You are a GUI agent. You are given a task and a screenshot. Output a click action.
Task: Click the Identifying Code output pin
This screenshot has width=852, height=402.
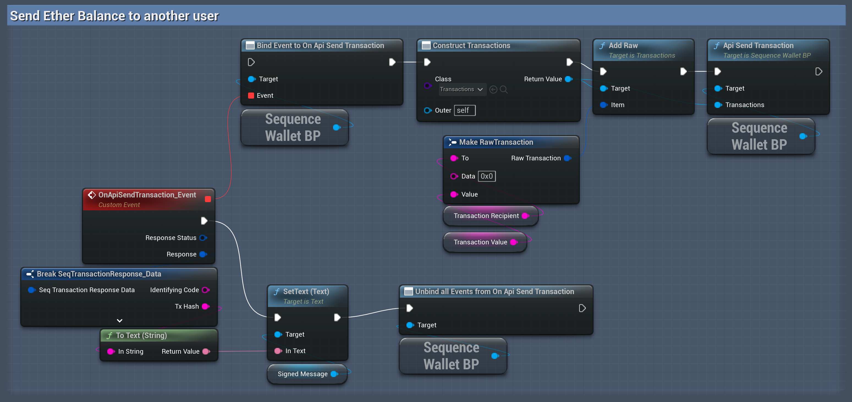click(205, 290)
